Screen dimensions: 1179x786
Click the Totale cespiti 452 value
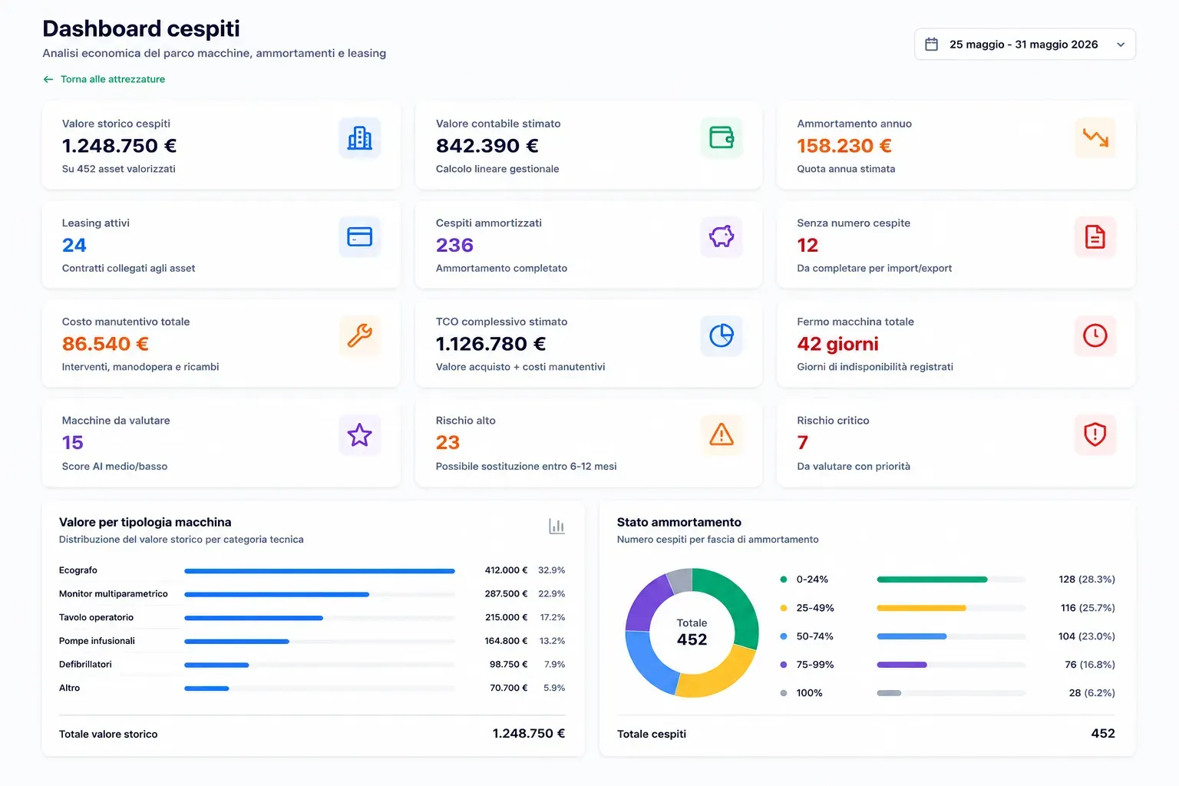(x=1103, y=734)
